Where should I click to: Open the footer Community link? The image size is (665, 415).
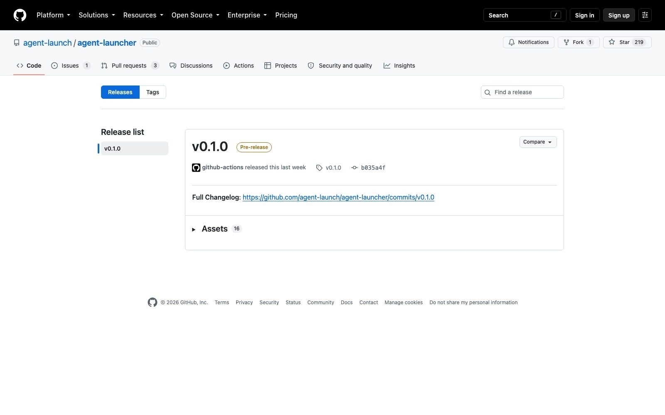click(x=321, y=303)
